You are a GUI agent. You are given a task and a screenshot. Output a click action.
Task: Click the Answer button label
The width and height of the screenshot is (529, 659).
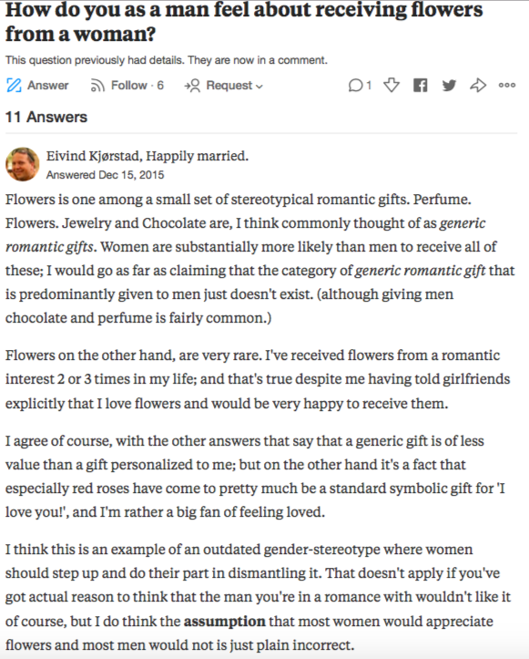tap(48, 86)
